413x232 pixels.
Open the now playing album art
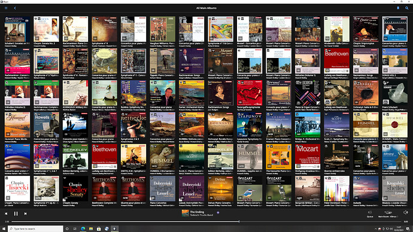coord(185,213)
